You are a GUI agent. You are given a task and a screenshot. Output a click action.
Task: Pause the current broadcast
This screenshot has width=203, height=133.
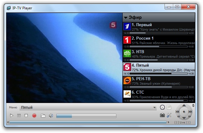19,116
